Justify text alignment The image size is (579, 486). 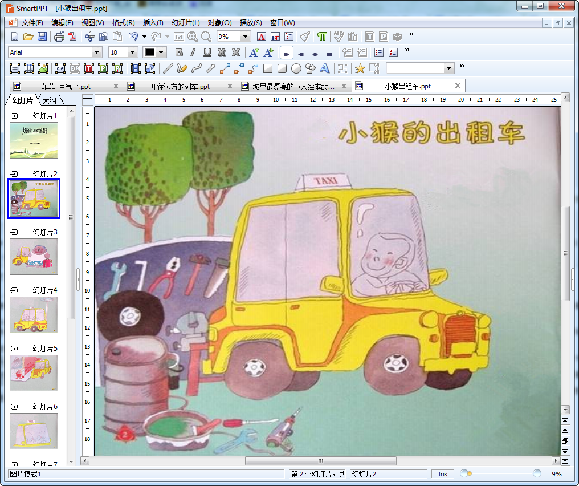pyautogui.click(x=329, y=52)
